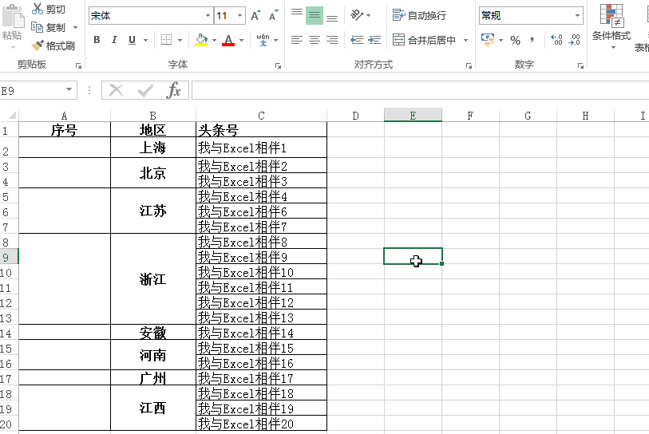The height and width of the screenshot is (434, 649).
Task: Align text to the right
Action: click(x=332, y=40)
